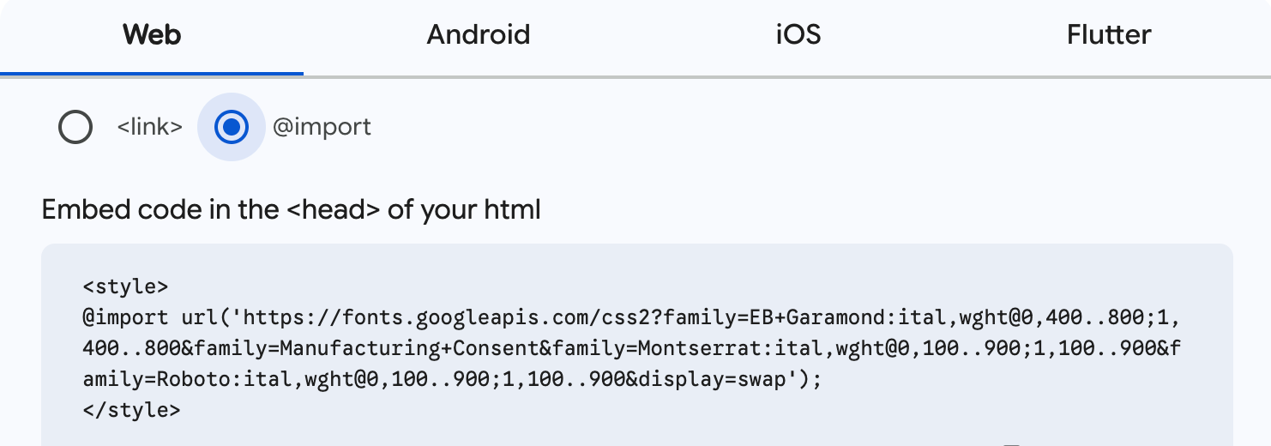Screen dimensions: 1271x446
Task: Select the <link> radio button
Action: 75,128
